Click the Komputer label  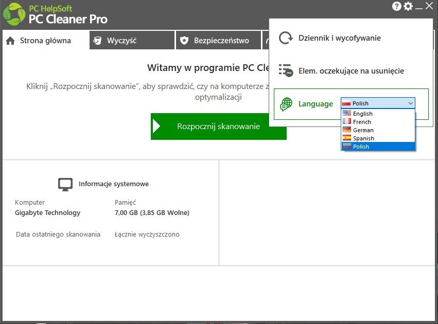(30, 203)
